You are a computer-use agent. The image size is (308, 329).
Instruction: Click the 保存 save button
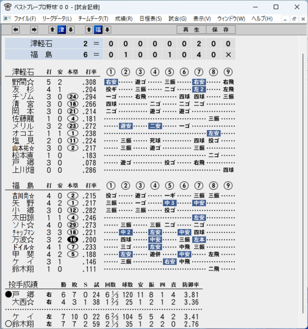click(221, 30)
